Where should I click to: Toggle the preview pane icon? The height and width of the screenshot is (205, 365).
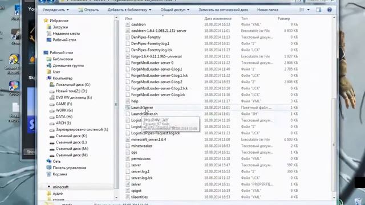tap(318, 10)
